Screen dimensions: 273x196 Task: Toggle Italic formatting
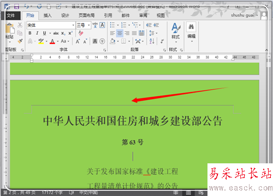click(x=37, y=33)
